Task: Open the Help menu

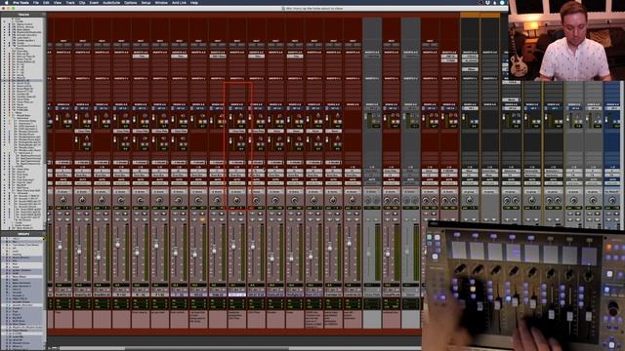Action: tap(194, 2)
